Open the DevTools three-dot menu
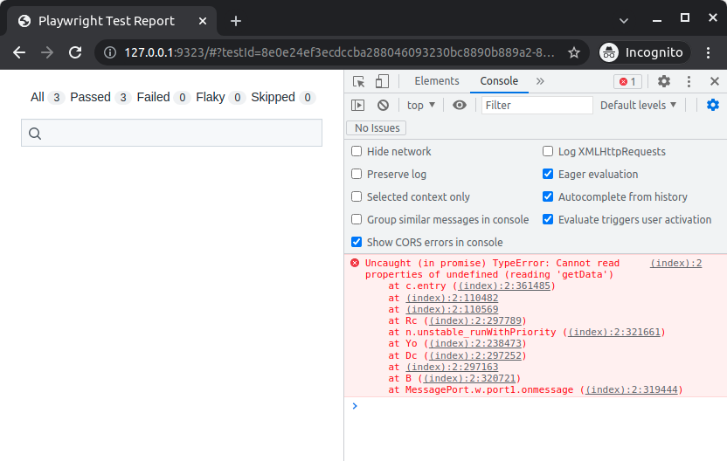 [x=689, y=81]
